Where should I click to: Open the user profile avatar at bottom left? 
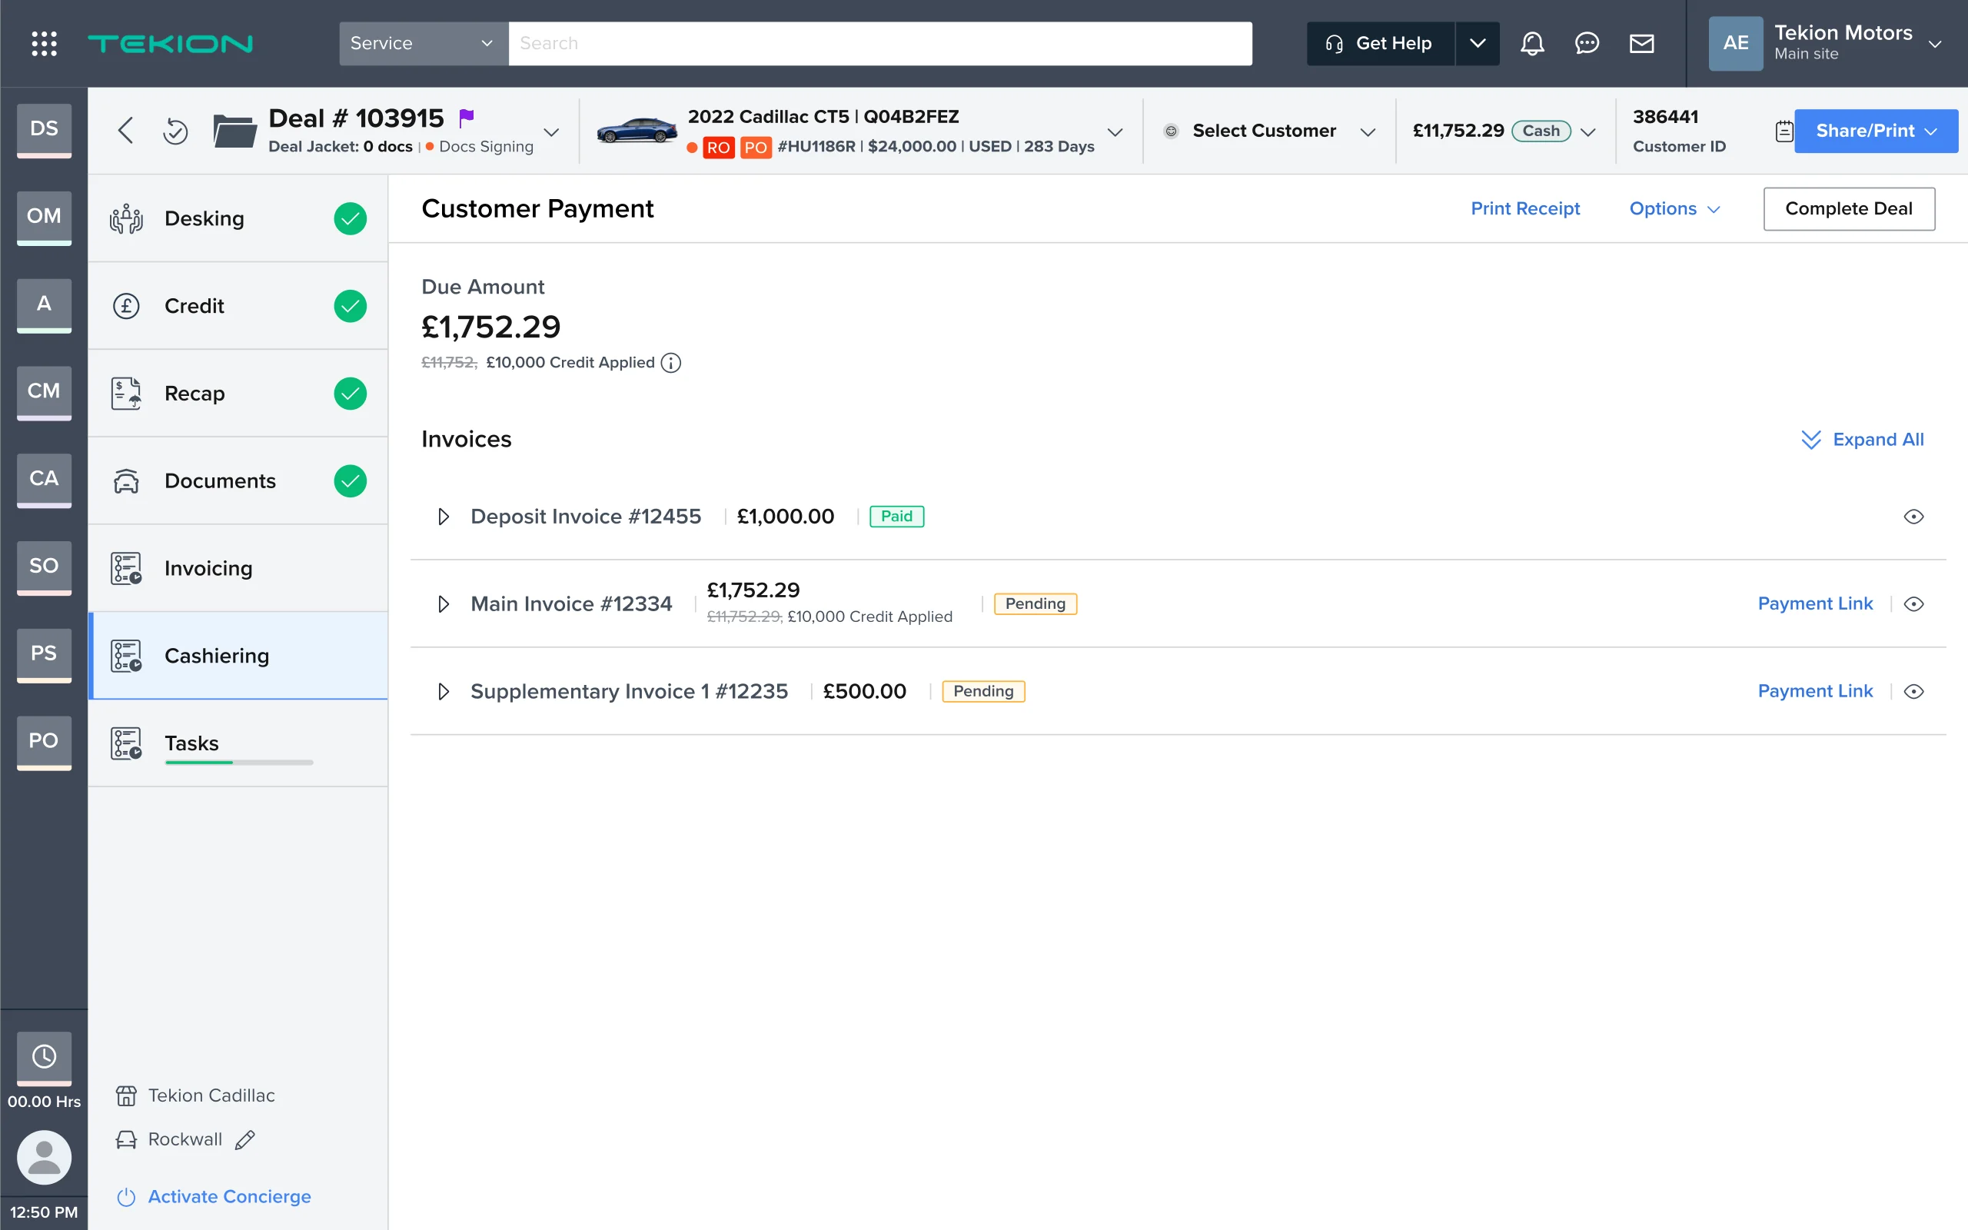pos(44,1157)
